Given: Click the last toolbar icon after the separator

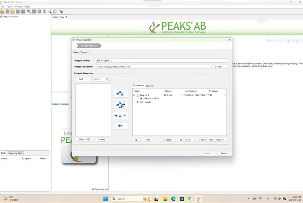Looking at the screenshot, I should tap(61, 12).
